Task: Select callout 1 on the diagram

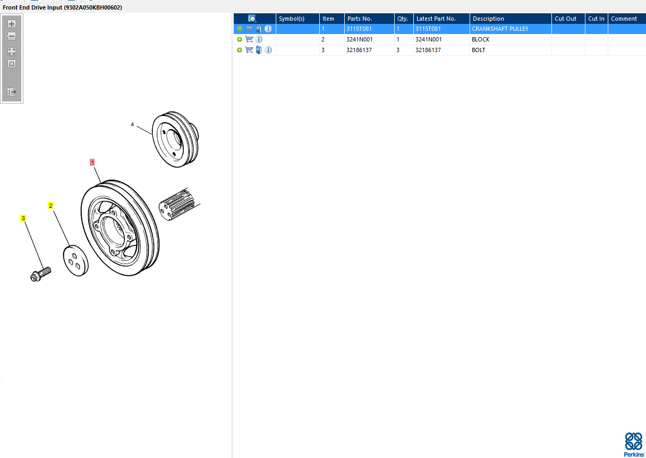Action: pos(92,162)
